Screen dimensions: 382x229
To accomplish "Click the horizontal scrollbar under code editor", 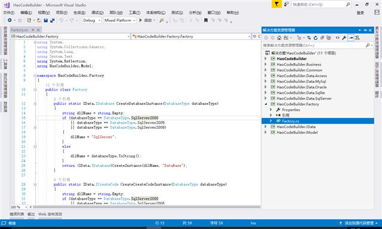I will (146, 207).
